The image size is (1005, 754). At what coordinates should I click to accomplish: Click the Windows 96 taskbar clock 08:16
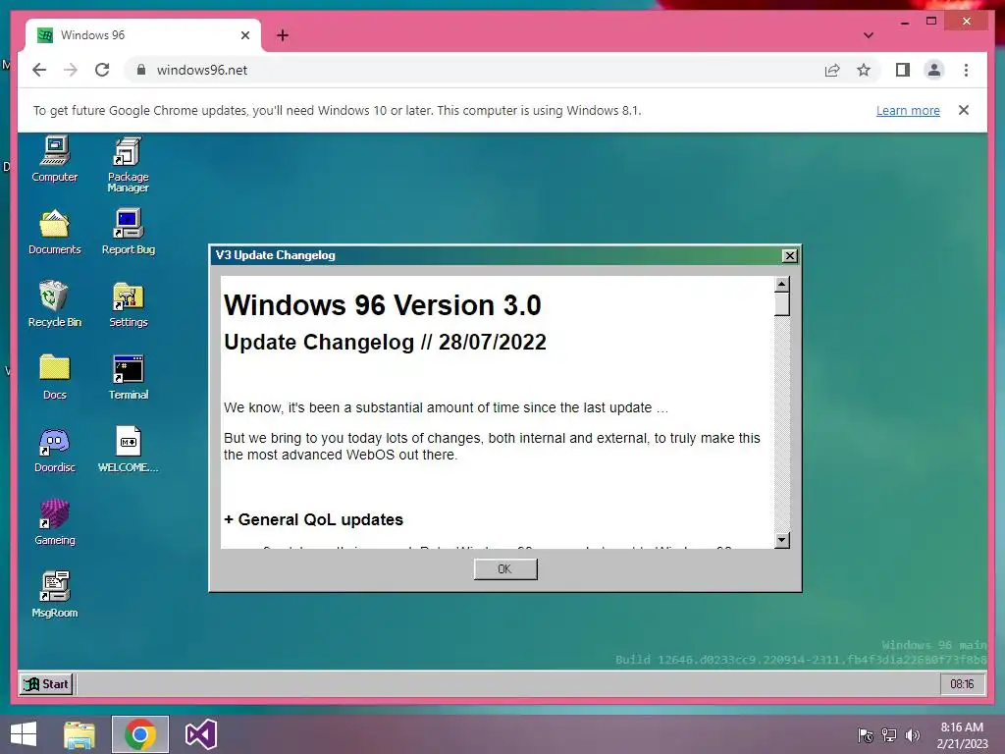tap(962, 684)
